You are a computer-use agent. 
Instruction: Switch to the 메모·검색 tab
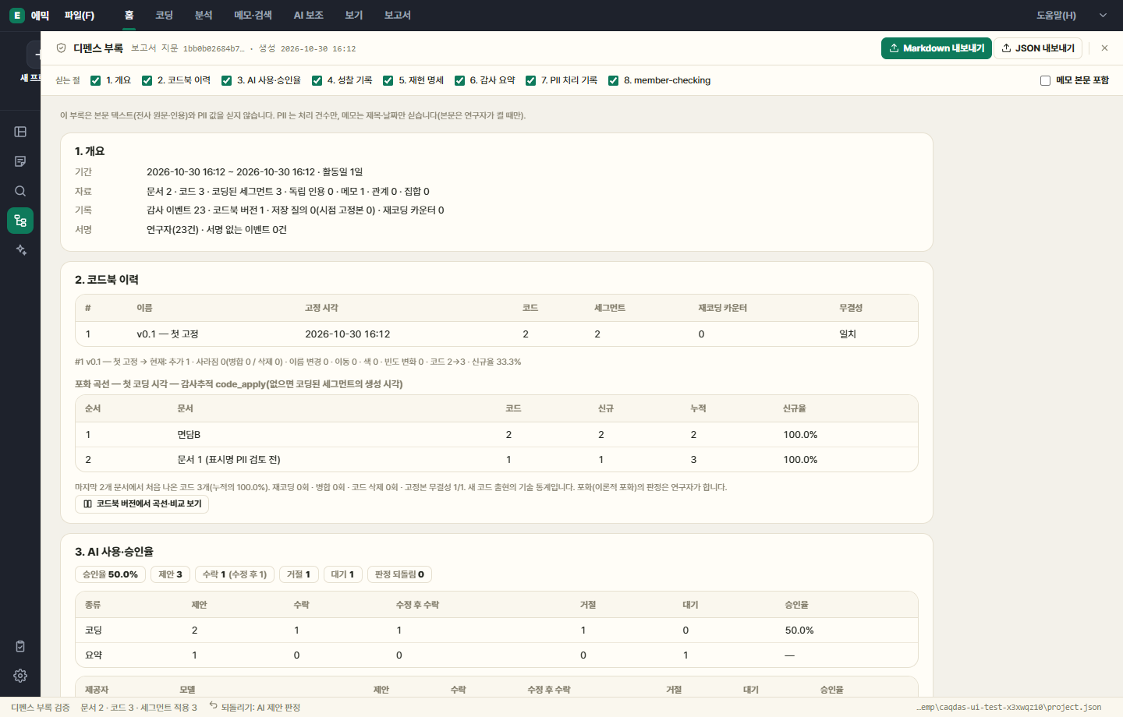(x=253, y=16)
